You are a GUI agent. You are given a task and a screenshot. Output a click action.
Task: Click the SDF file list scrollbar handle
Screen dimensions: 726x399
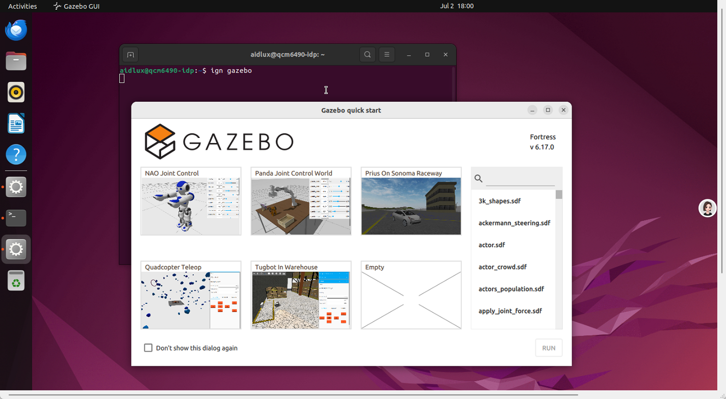point(559,194)
